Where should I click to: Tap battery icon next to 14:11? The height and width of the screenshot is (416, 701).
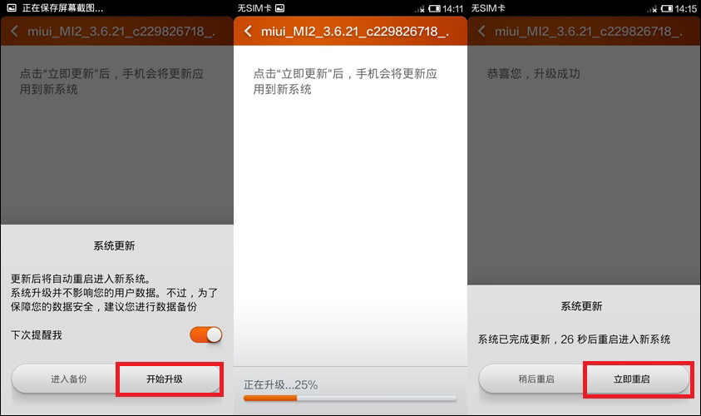435,8
